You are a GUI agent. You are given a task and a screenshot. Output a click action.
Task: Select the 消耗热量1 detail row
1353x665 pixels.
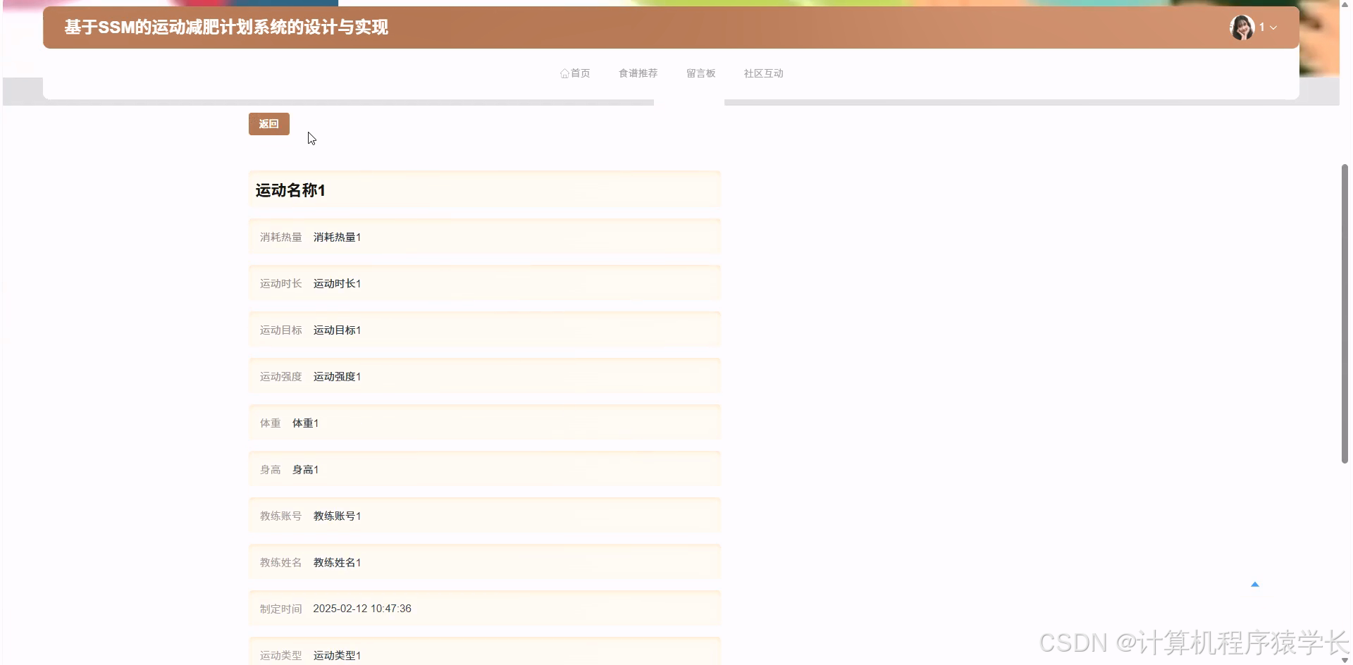pos(337,237)
